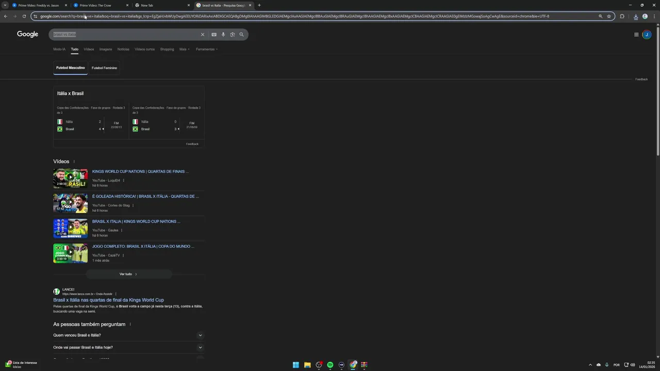The image size is (660, 371).
Task: Open Google Lens image search icon
Action: [x=233, y=35]
